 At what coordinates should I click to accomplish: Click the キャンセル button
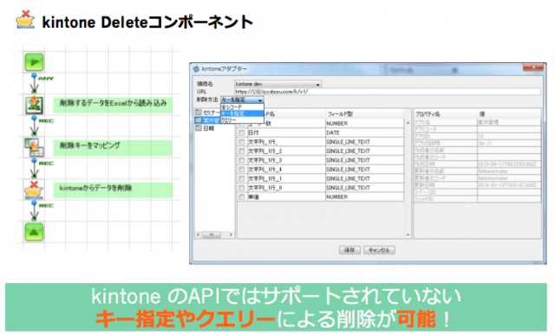[379, 250]
